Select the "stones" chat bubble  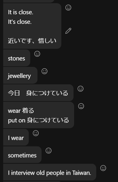coord(17,58)
